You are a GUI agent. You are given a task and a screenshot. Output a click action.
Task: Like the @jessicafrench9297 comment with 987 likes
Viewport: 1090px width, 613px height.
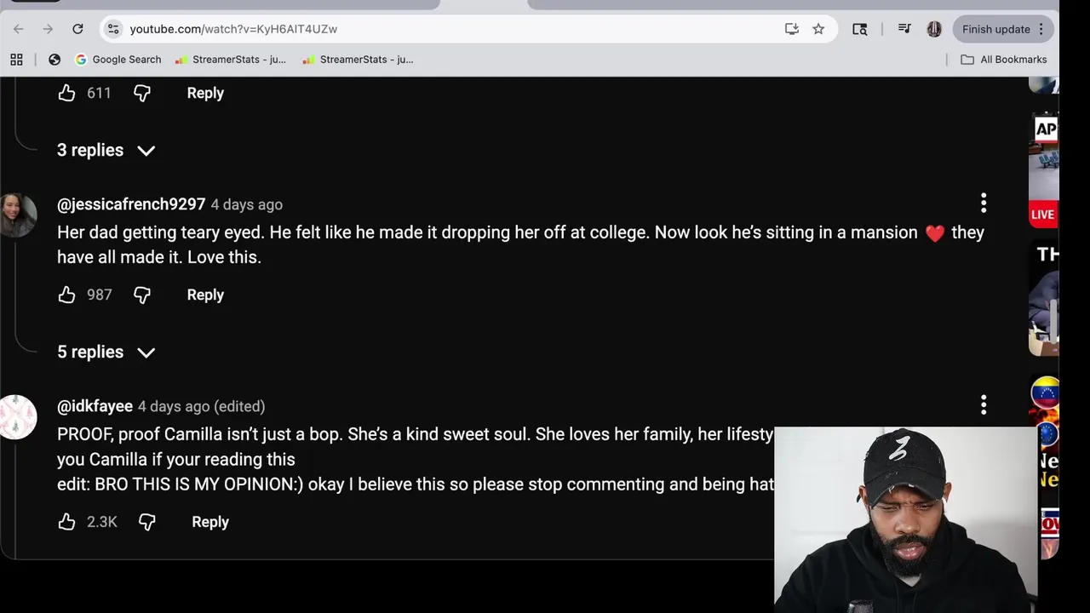coord(66,295)
